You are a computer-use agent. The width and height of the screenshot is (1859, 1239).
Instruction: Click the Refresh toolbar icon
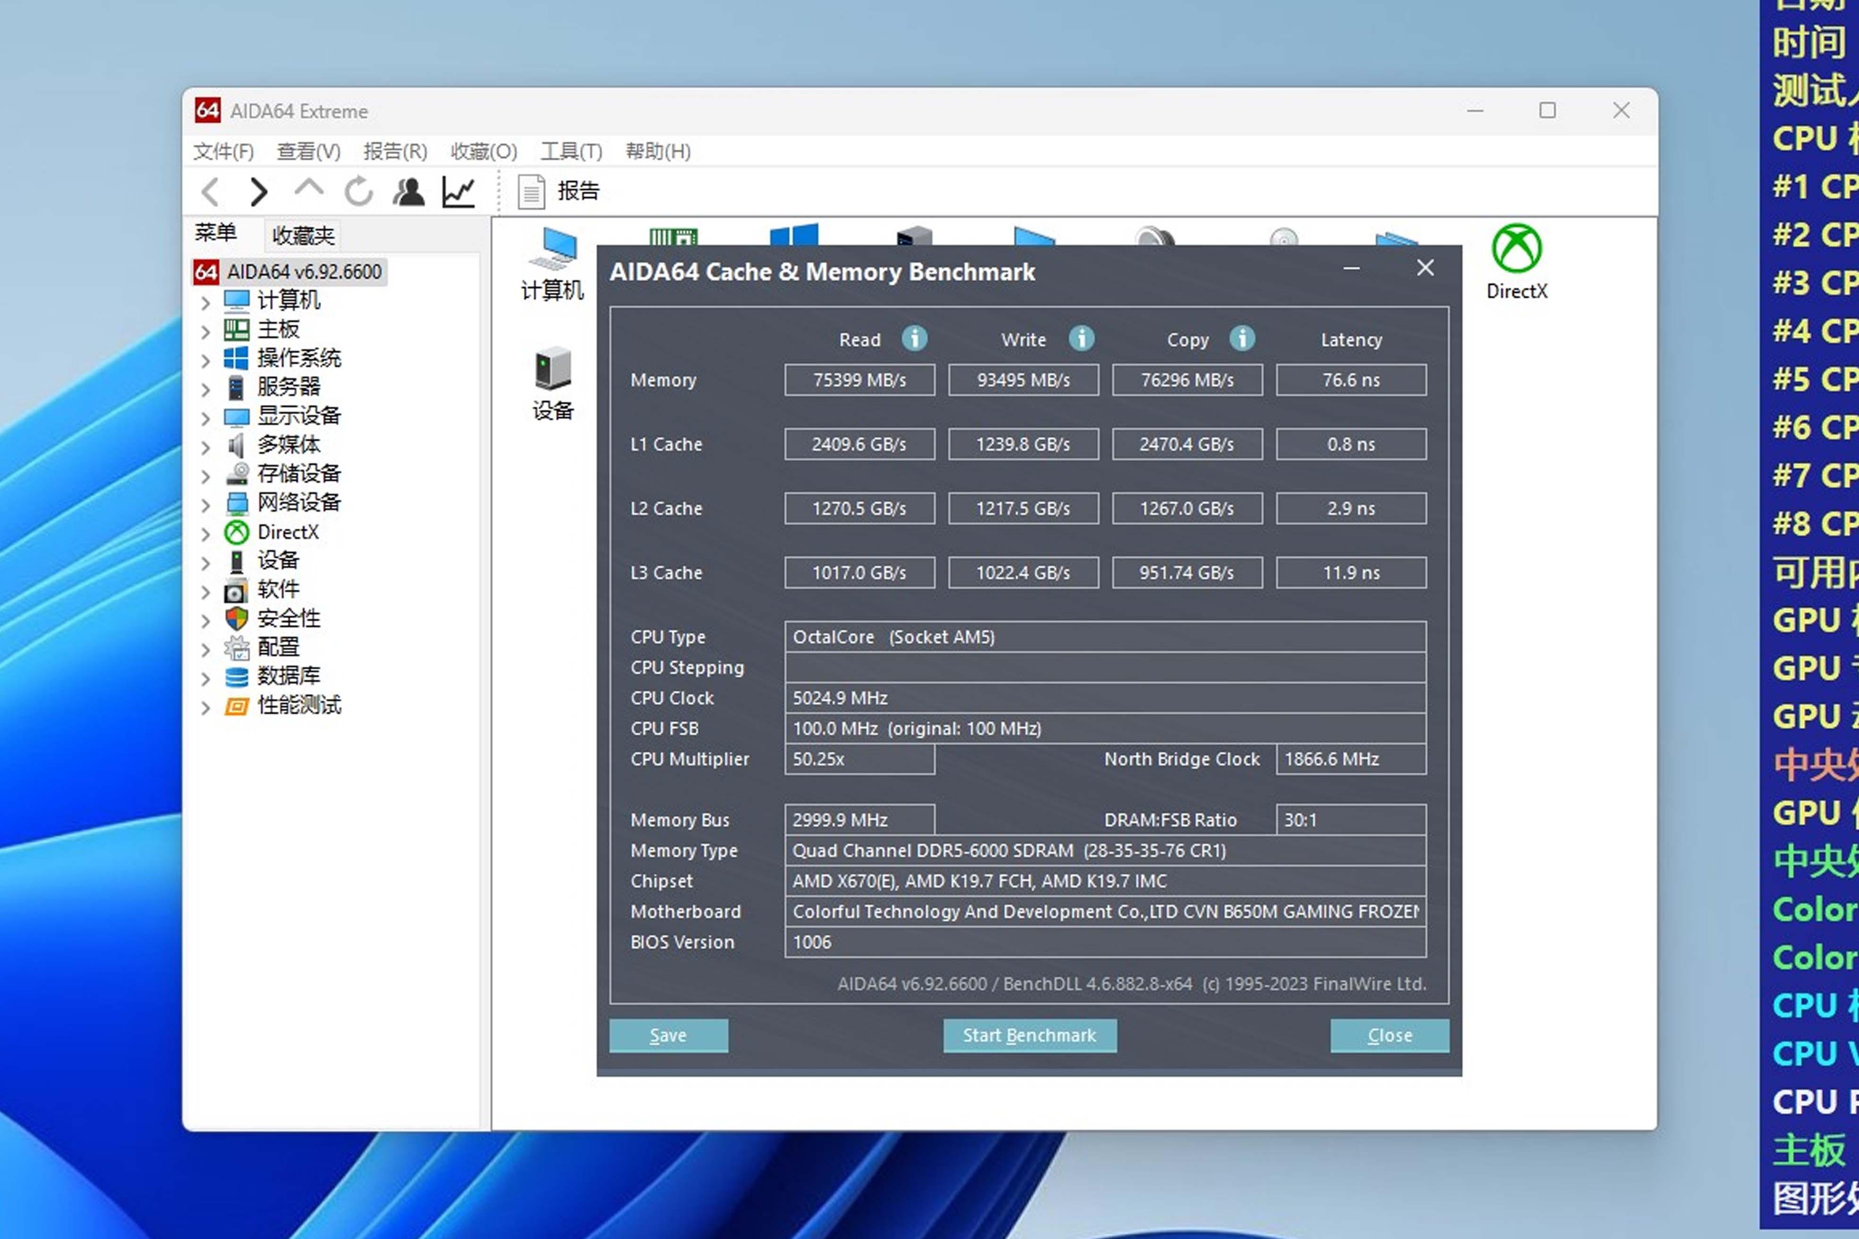358,191
